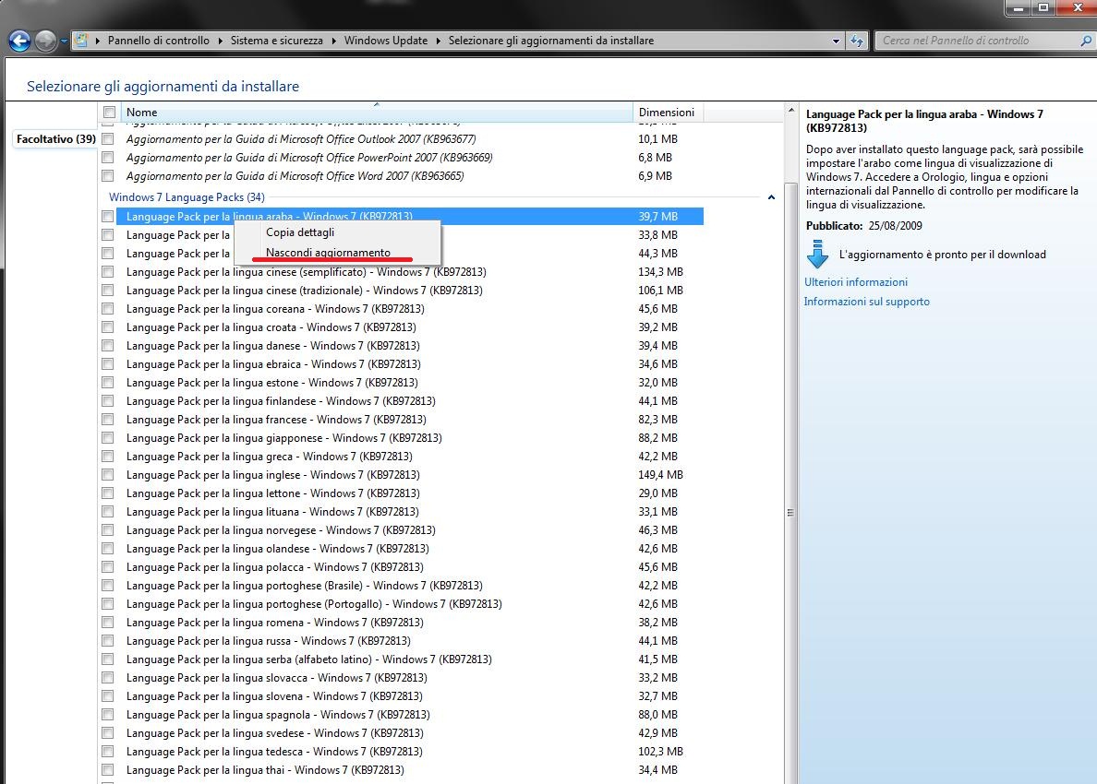Viewport: 1097px width, 784px height.
Task: Open the 'Sistema e sicurezza' breadcrumb
Action: pos(277,41)
